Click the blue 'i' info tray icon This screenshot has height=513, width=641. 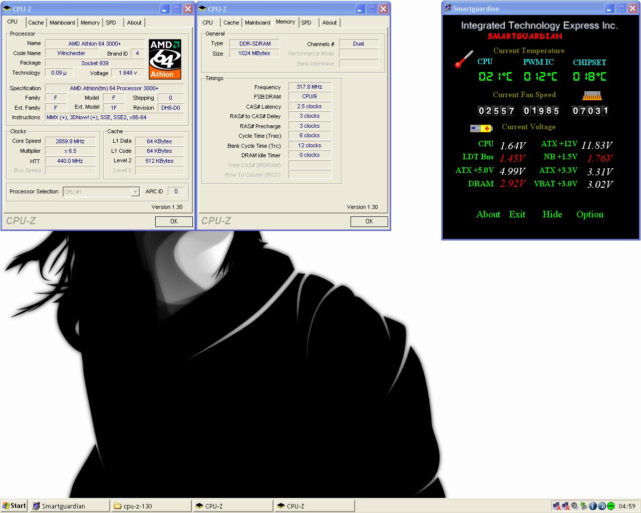[x=592, y=506]
